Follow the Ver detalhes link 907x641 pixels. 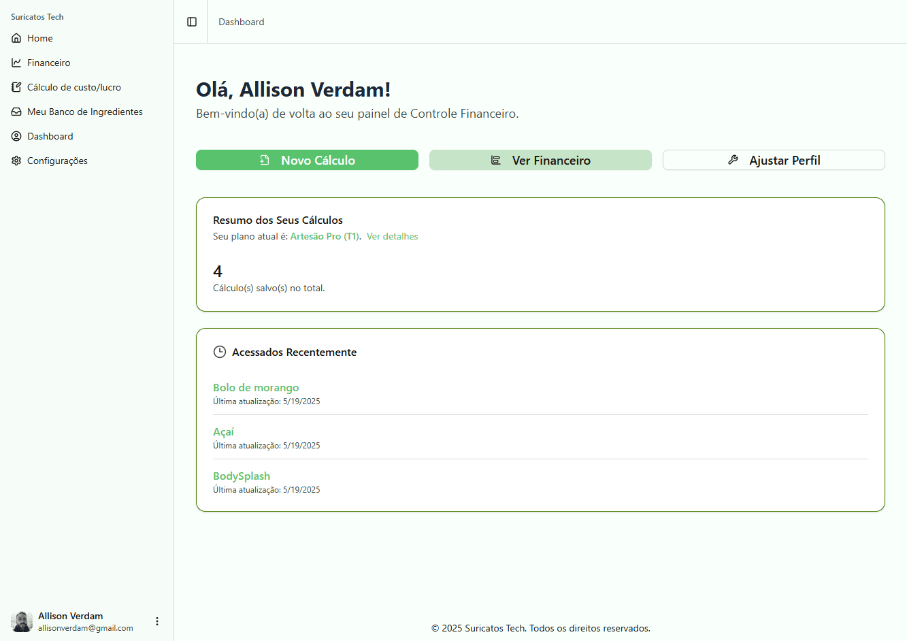tap(392, 236)
